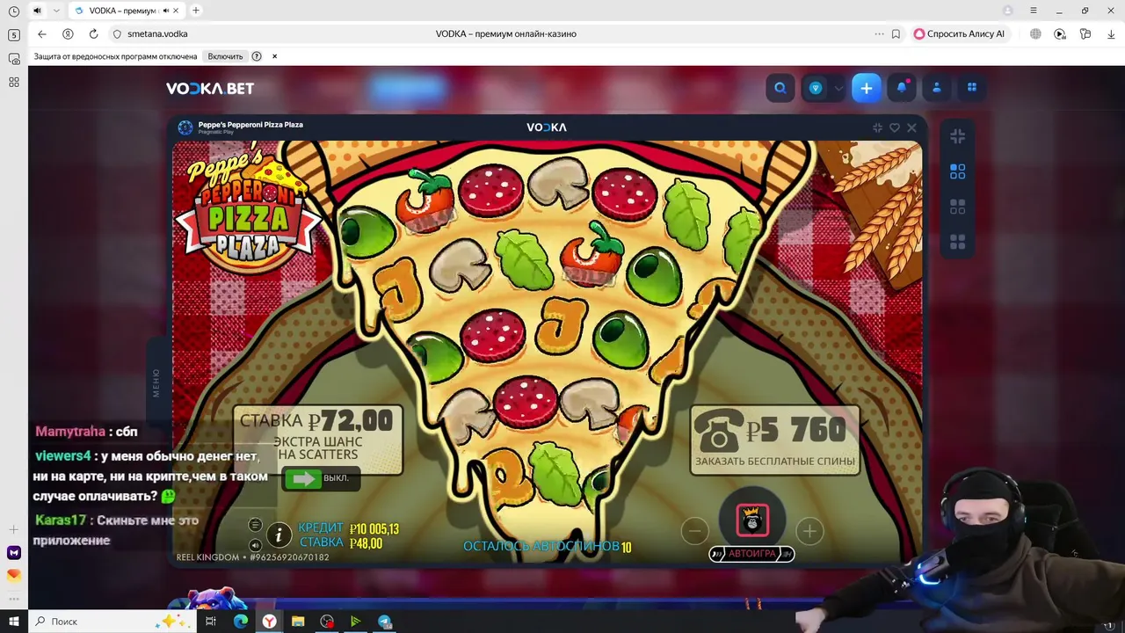1125x633 pixels.
Task: Open Telegram from taskbar
Action: point(385,622)
